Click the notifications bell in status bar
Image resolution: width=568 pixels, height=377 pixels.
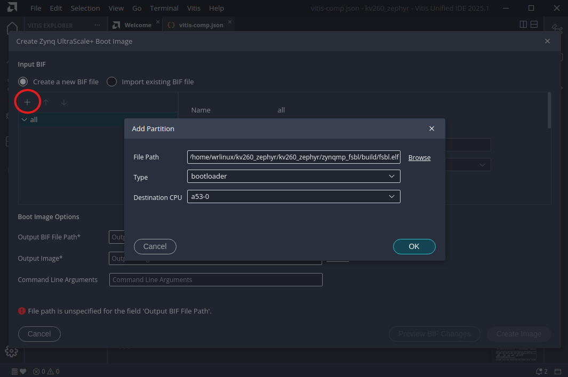(x=541, y=371)
